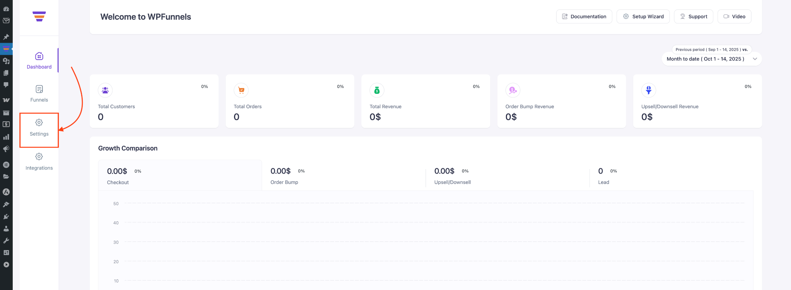
Task: Launch the Setup Wizard
Action: 643,16
